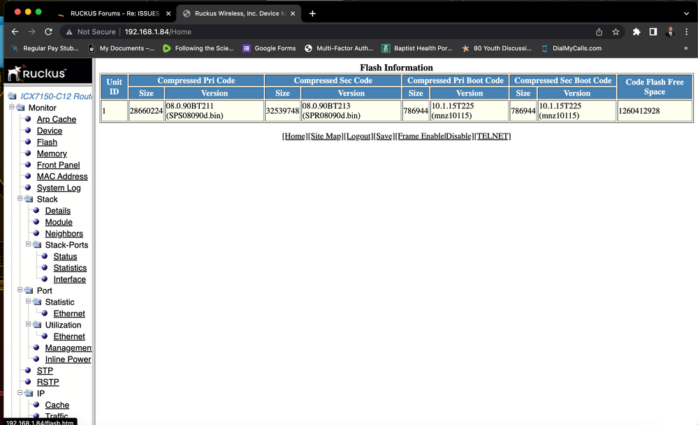Screen dimensions: 698x425
Task: Open the TELNET link below the table
Action: pos(492,136)
